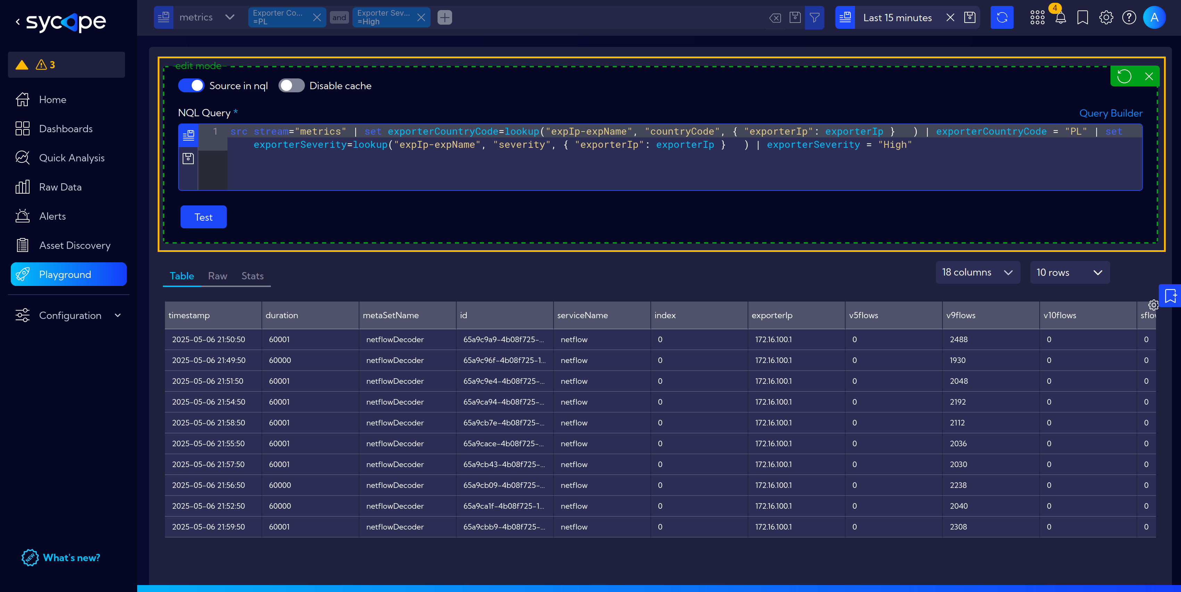Click the stream selector icon next to metrics

(x=163, y=17)
